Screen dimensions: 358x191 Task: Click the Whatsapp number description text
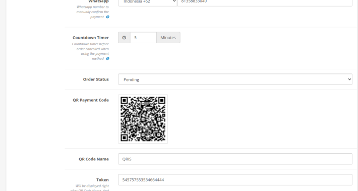pos(92,12)
